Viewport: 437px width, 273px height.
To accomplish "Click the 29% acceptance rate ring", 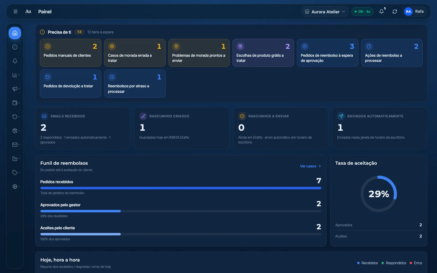I will coord(379,194).
